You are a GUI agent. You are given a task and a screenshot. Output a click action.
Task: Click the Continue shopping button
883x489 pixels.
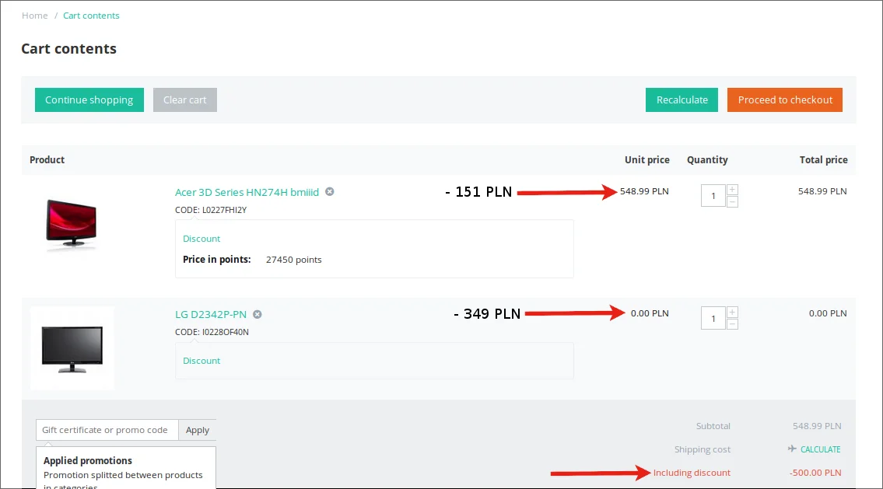(89, 100)
